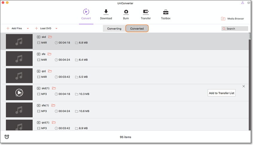The width and height of the screenshot is (253, 145).
Task: Open the Convert section
Action: [86, 14]
